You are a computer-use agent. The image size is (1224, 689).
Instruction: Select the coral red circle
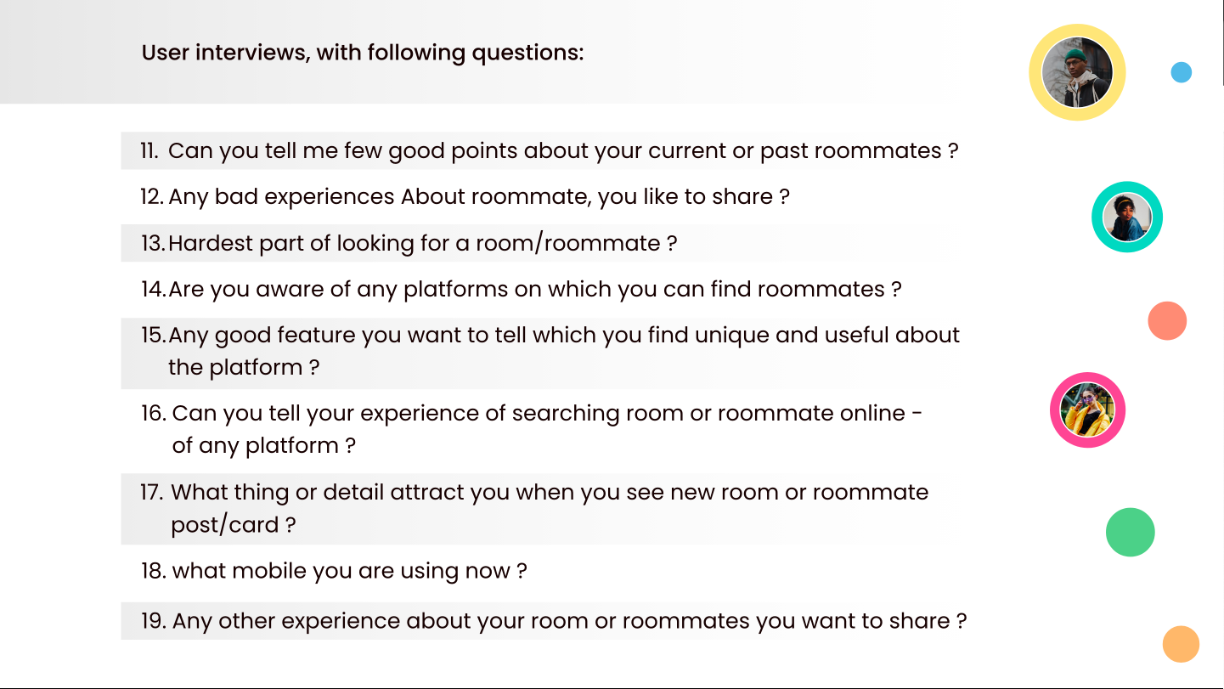[1167, 321]
